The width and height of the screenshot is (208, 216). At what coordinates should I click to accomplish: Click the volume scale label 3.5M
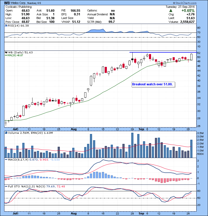tap(200, 133)
